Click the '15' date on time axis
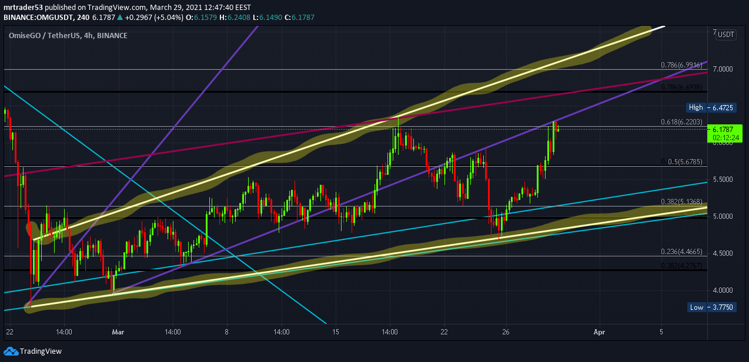The height and width of the screenshot is (362, 749). pyautogui.click(x=336, y=332)
